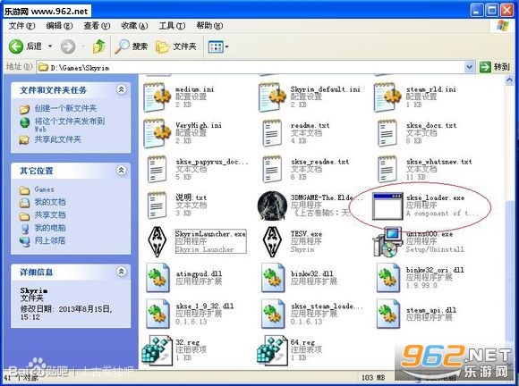519x386 pixels.
Task: Select the binkw32_ori.dll file icon
Action: point(388,278)
